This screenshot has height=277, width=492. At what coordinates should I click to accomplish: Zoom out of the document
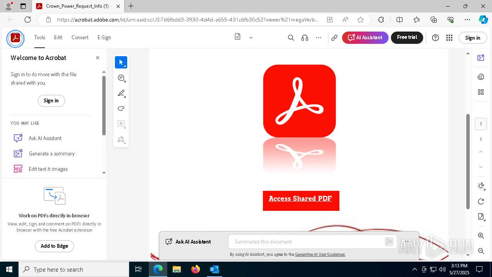click(x=481, y=251)
